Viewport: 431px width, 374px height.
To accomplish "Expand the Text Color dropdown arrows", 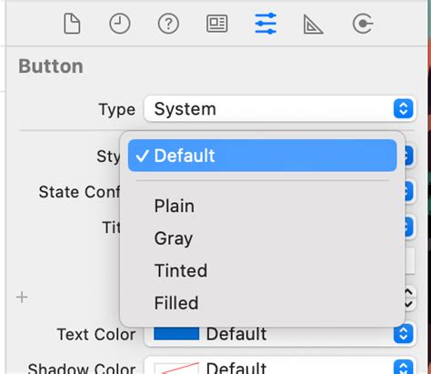I will [x=404, y=334].
